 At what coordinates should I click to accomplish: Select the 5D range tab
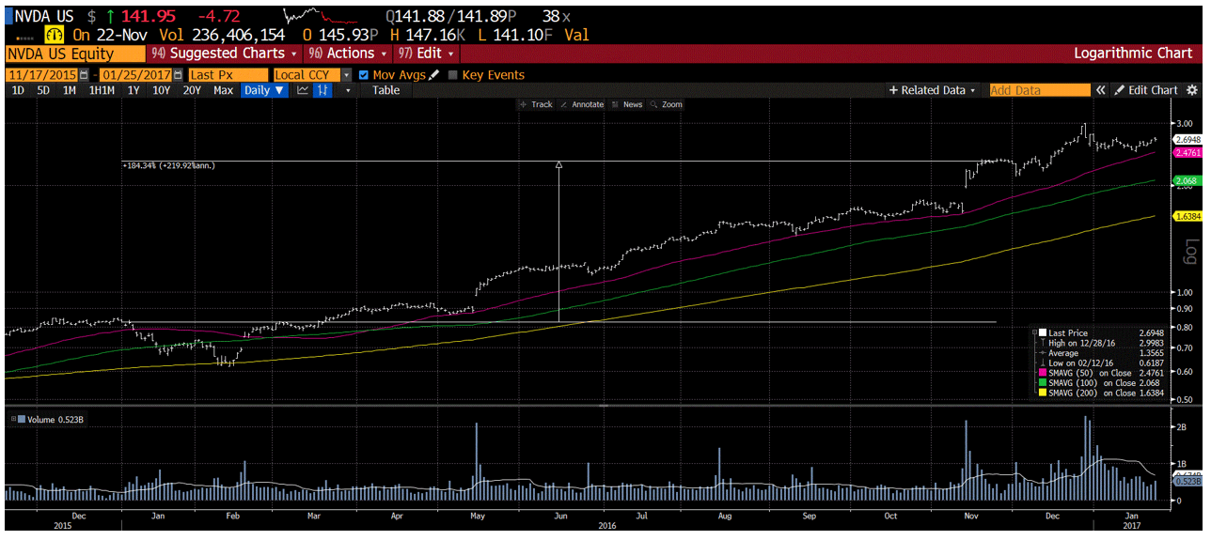point(43,90)
